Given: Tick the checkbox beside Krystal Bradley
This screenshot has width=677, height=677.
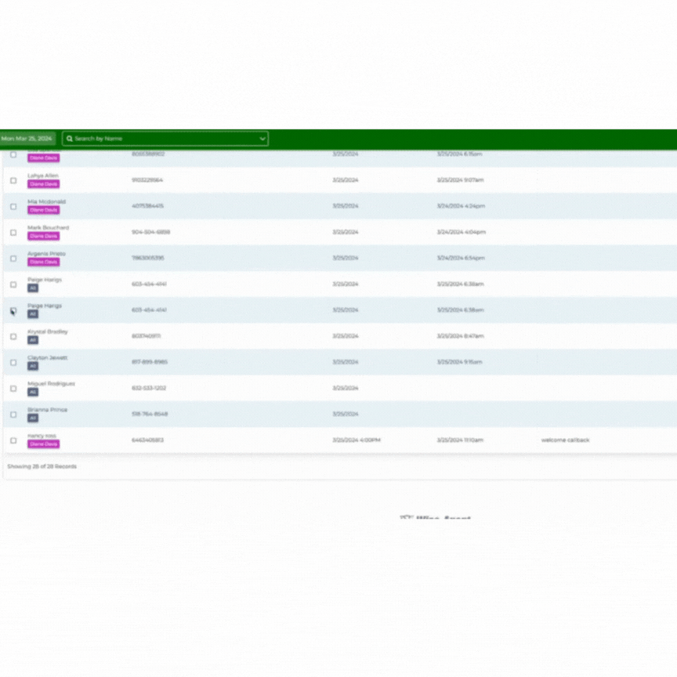Looking at the screenshot, I should pyautogui.click(x=13, y=336).
